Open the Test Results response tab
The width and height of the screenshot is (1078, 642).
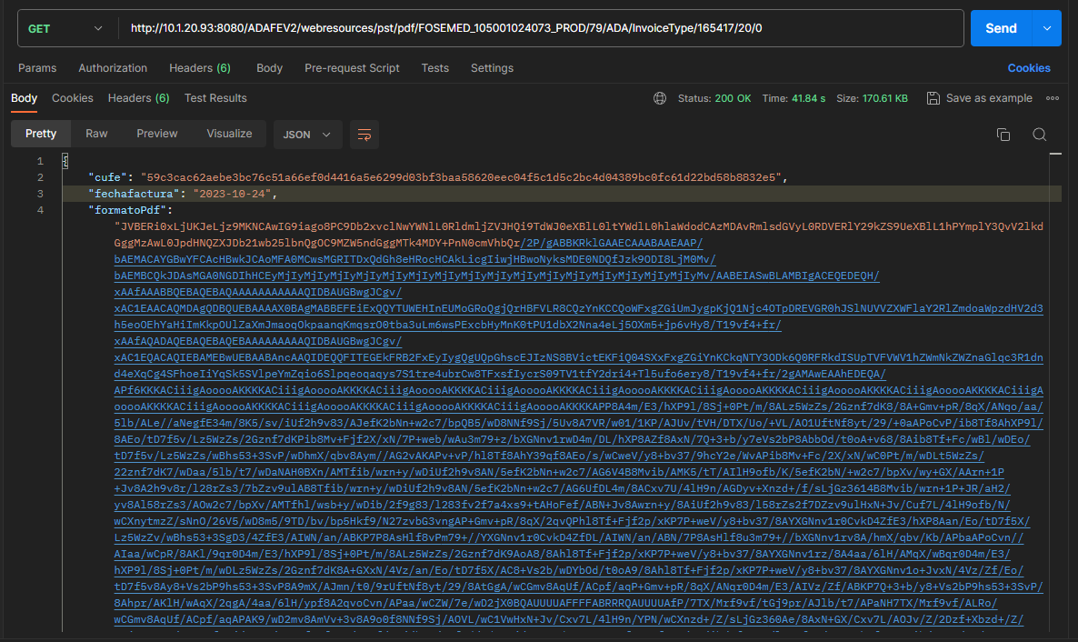point(215,98)
